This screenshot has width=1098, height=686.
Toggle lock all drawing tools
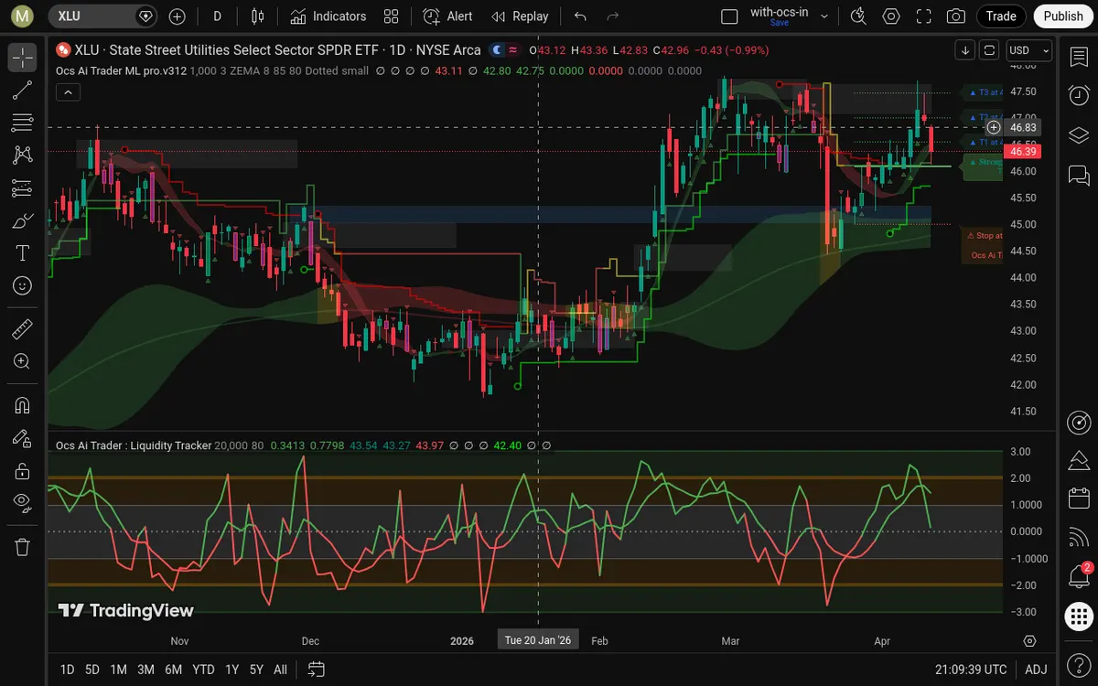click(x=23, y=471)
